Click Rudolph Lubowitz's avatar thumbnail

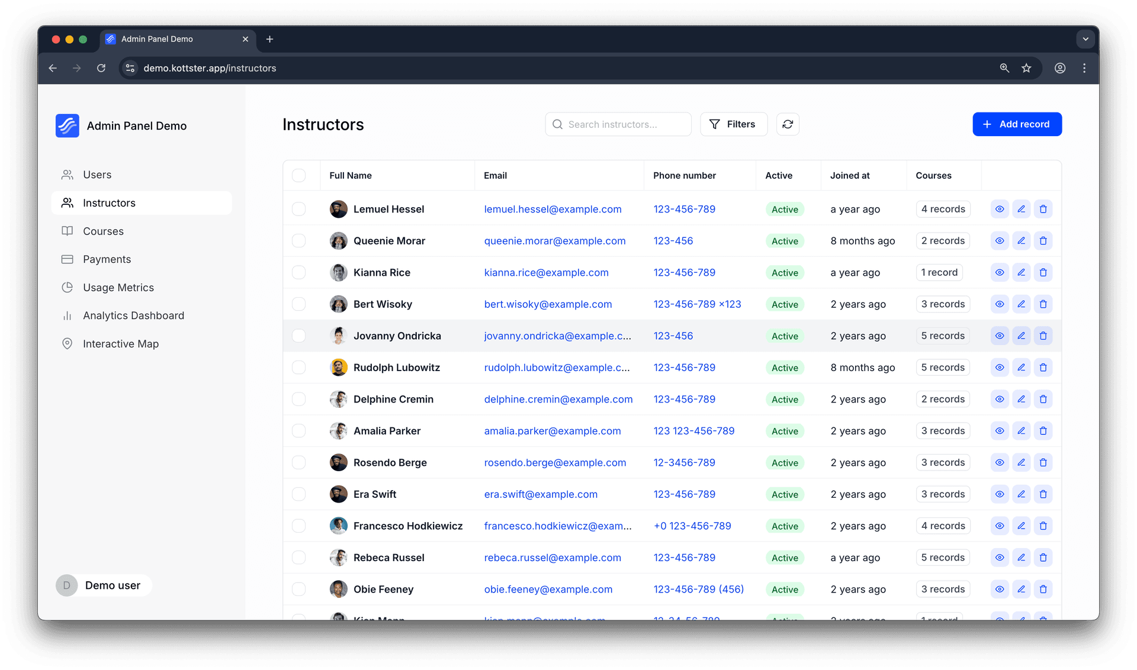click(338, 368)
